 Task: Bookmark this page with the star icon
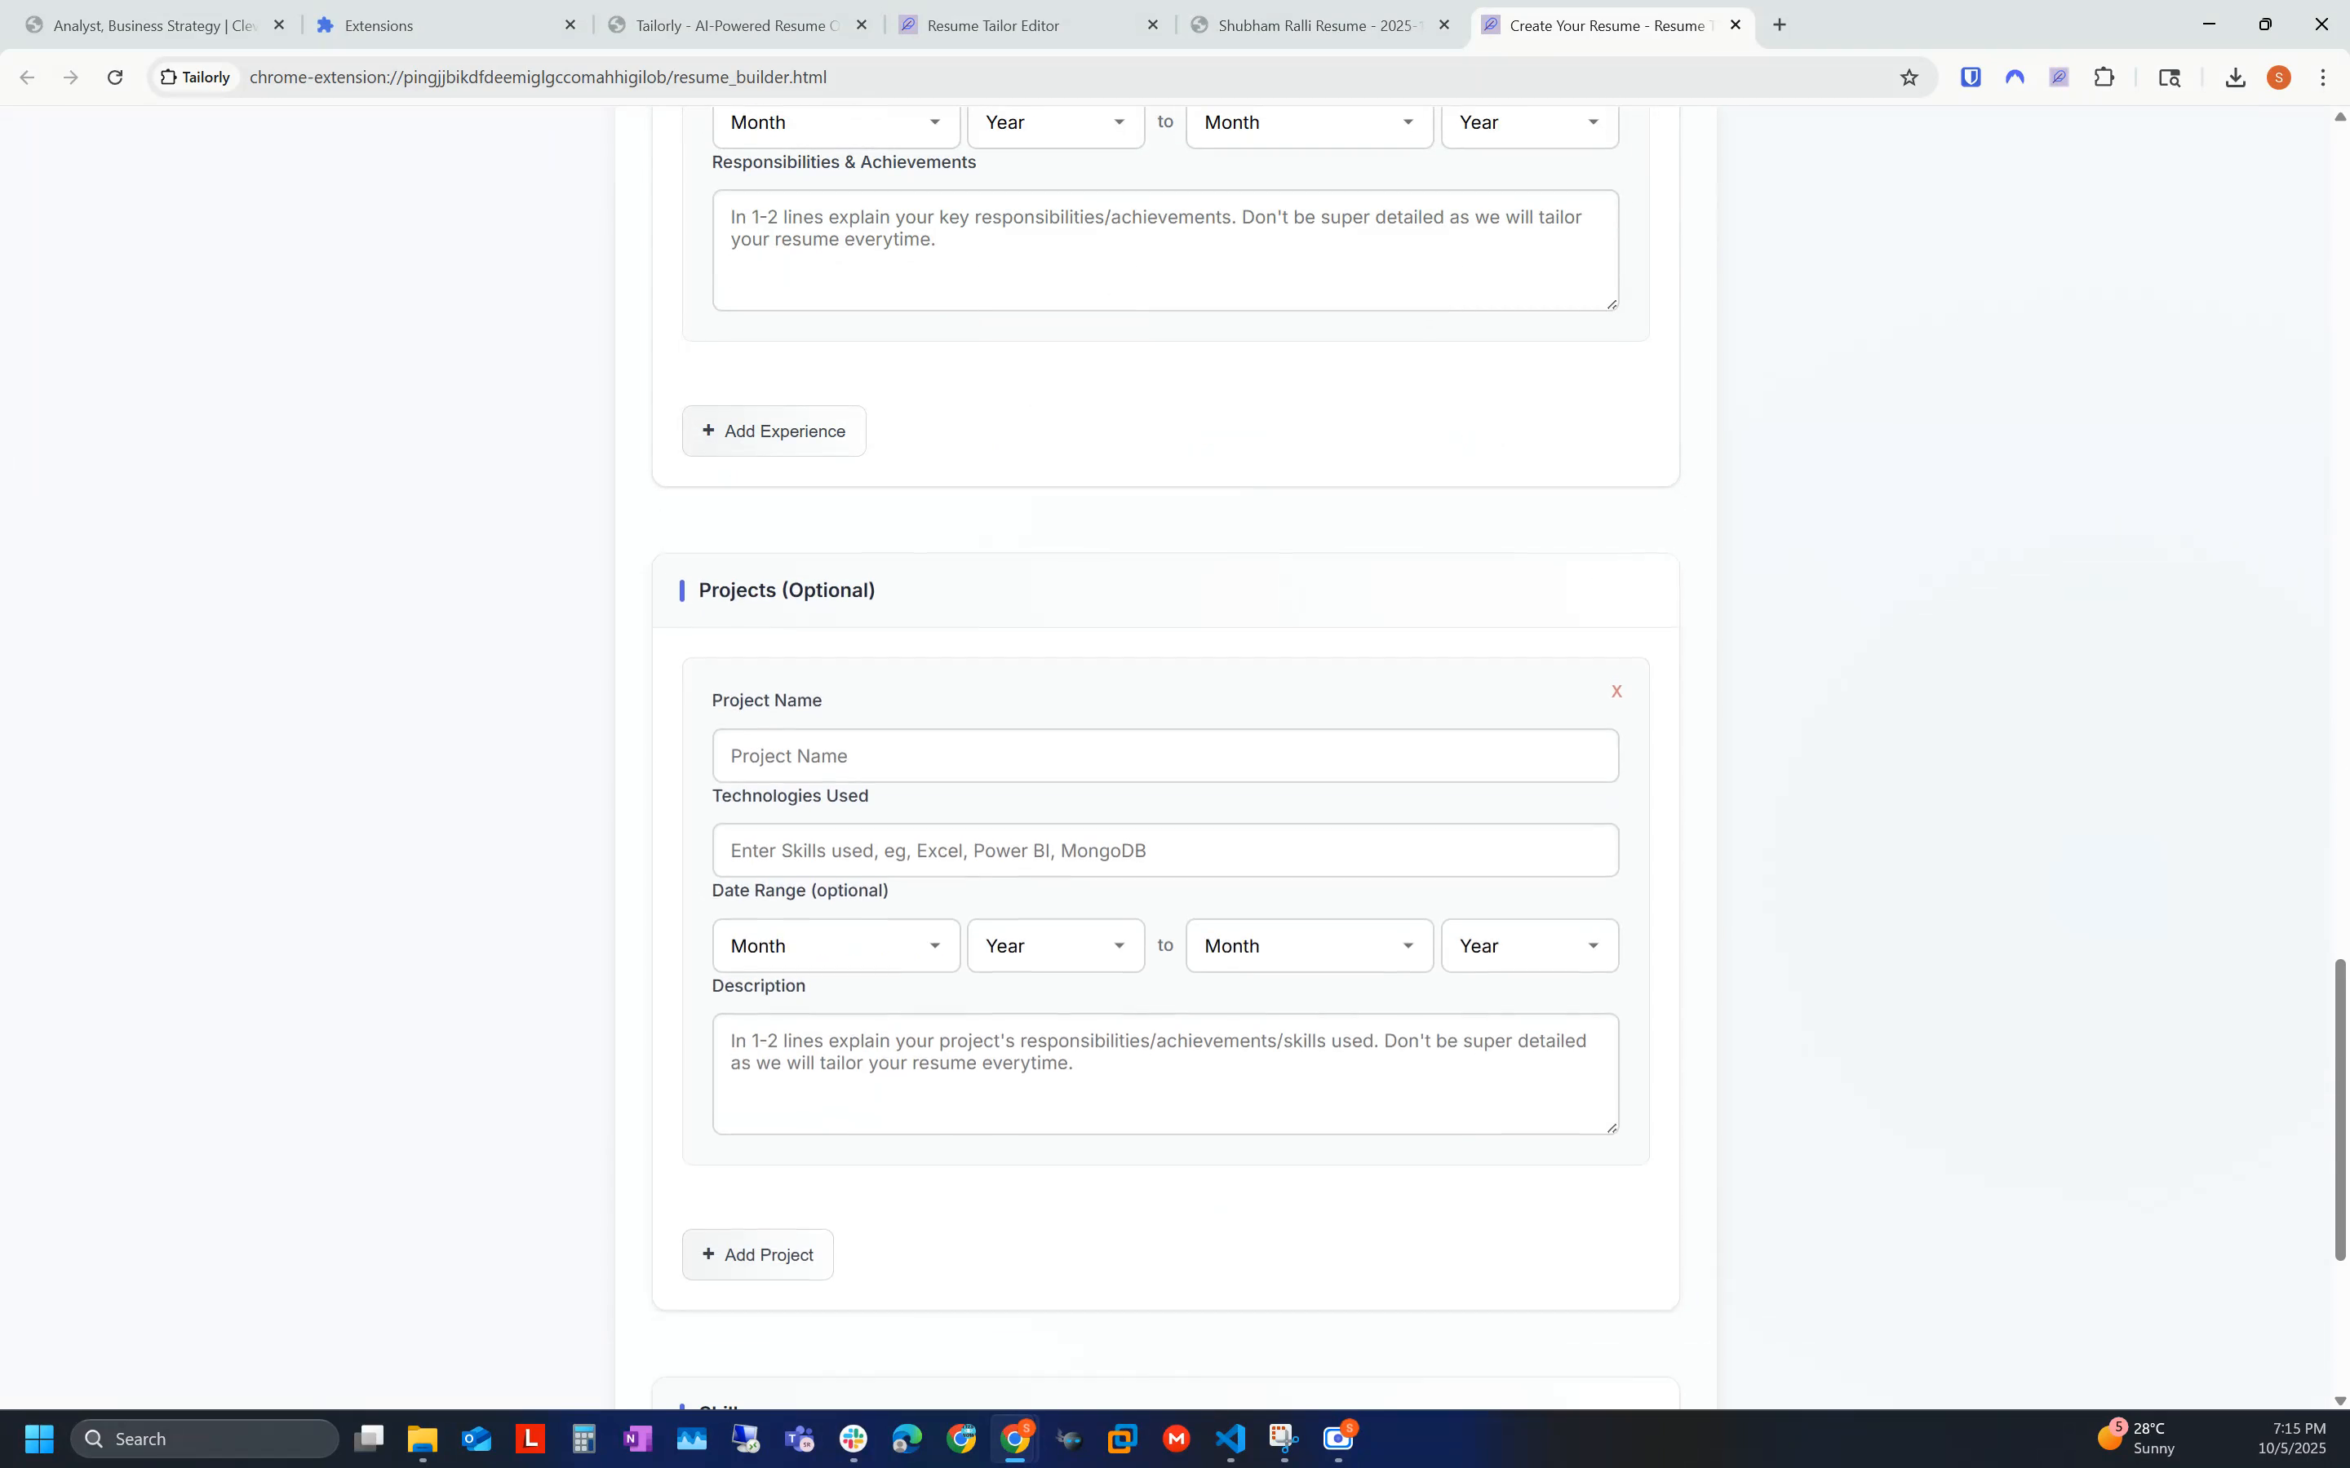(1909, 77)
